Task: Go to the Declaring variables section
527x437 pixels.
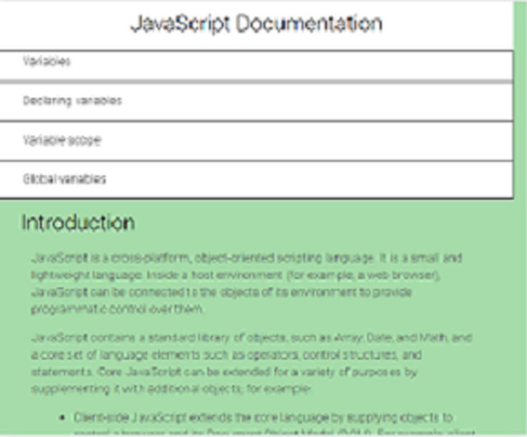Action: pos(256,101)
